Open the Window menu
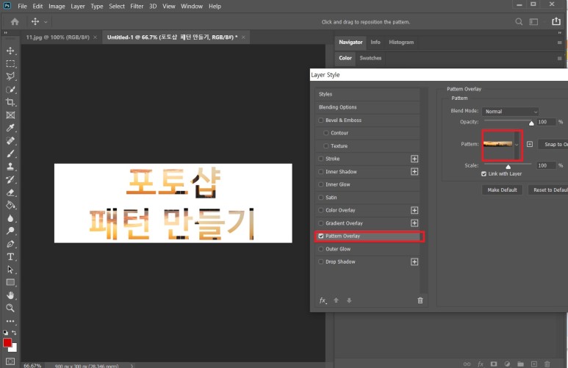568x368 pixels. click(x=192, y=6)
